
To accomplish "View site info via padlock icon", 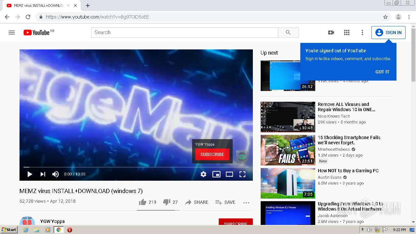I will pyautogui.click(x=41, y=17).
